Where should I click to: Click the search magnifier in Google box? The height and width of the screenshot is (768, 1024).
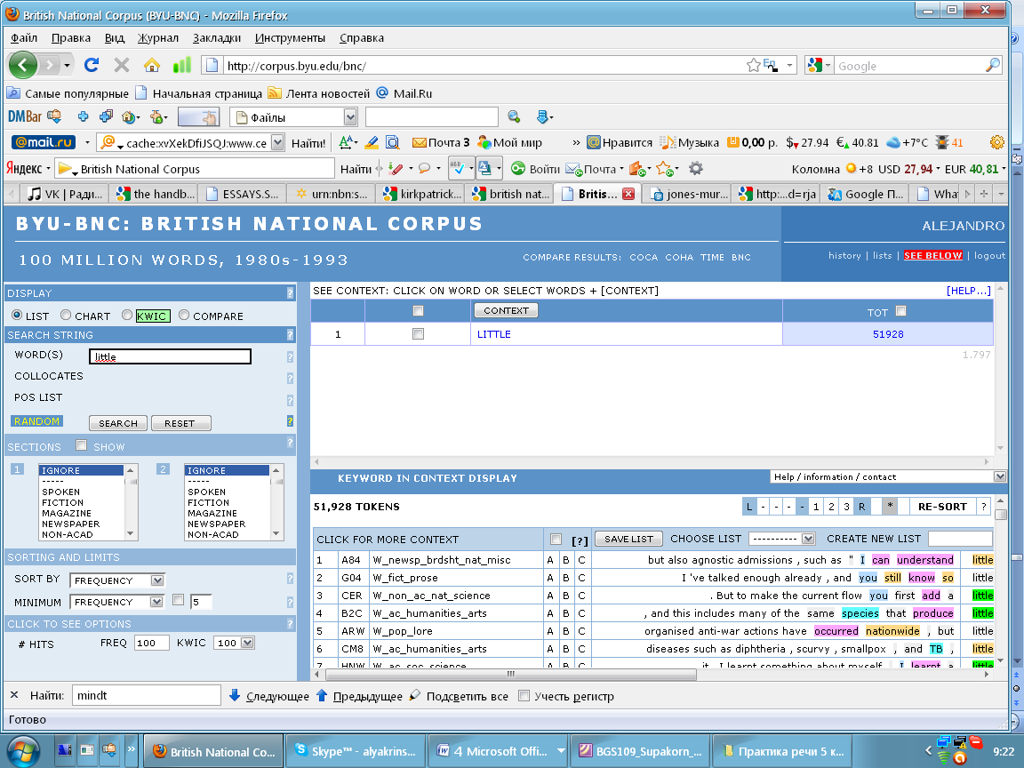[x=993, y=66]
